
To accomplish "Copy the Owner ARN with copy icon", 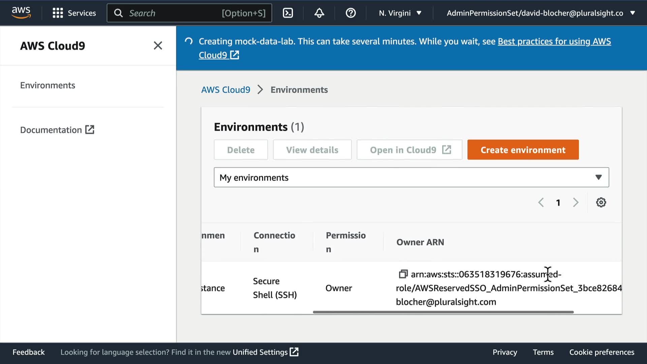I will [x=403, y=274].
